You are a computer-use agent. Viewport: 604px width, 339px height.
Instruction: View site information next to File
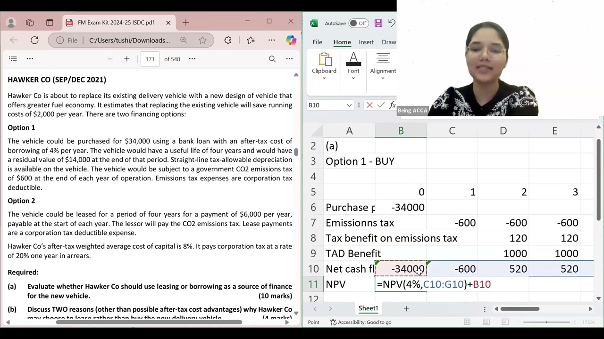[x=67, y=40]
